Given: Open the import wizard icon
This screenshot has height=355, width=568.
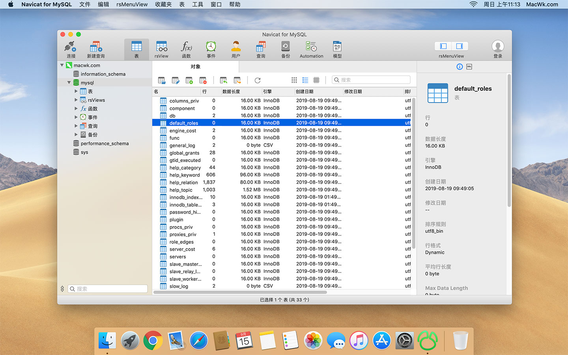Looking at the screenshot, I should click(223, 80).
